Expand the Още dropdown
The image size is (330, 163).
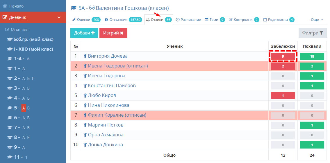click(317, 20)
